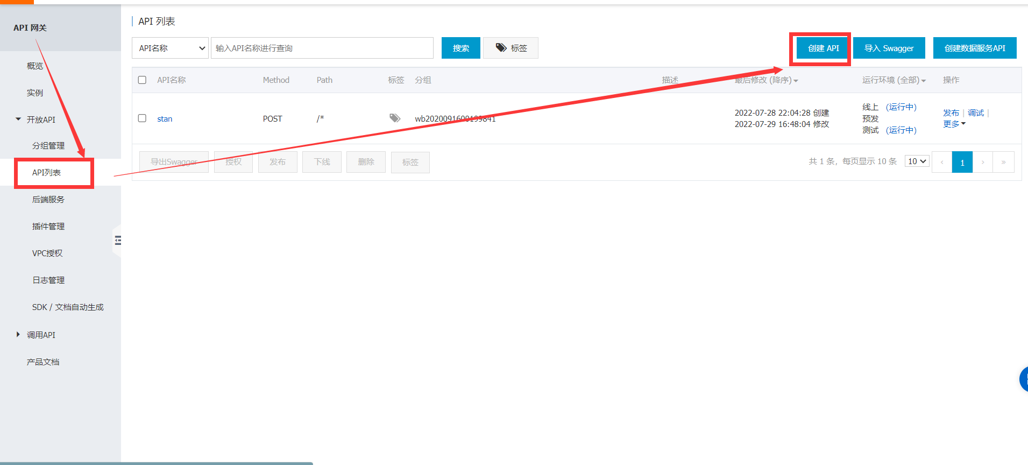The width and height of the screenshot is (1028, 465).
Task: Click the blue help bubble at right edge
Action: point(1024,379)
